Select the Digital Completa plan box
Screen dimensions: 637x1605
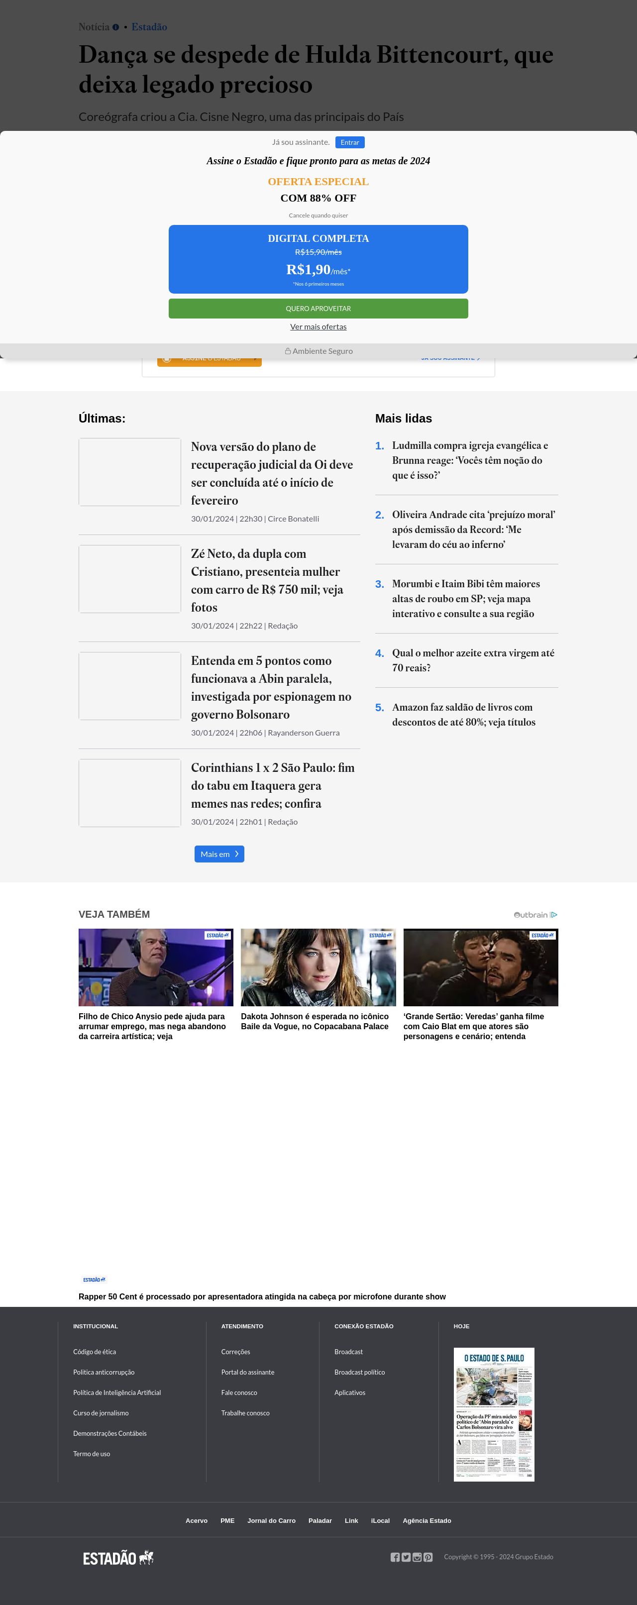coord(318,259)
